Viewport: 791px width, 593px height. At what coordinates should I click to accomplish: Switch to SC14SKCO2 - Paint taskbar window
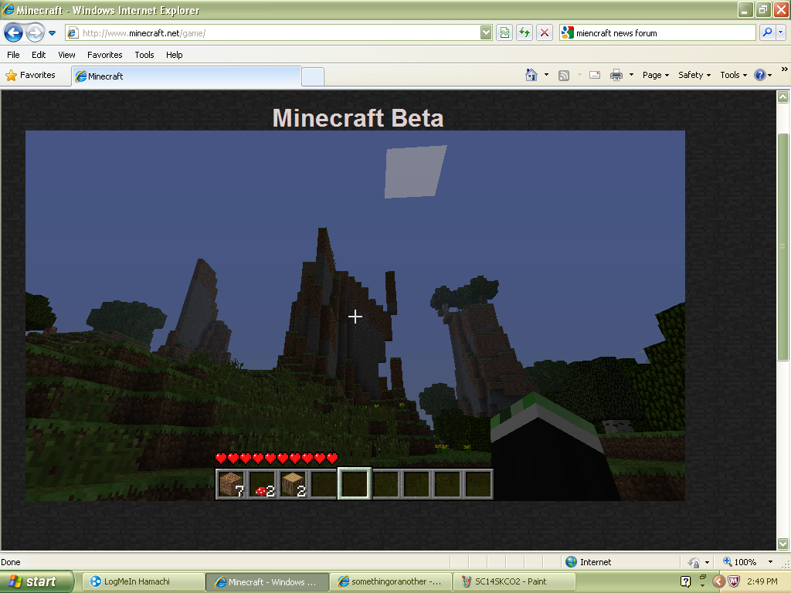(514, 582)
